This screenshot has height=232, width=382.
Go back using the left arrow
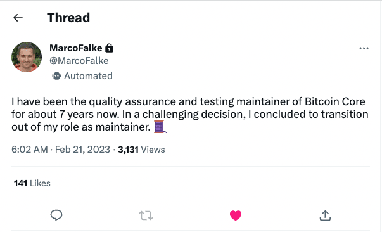[x=18, y=18]
